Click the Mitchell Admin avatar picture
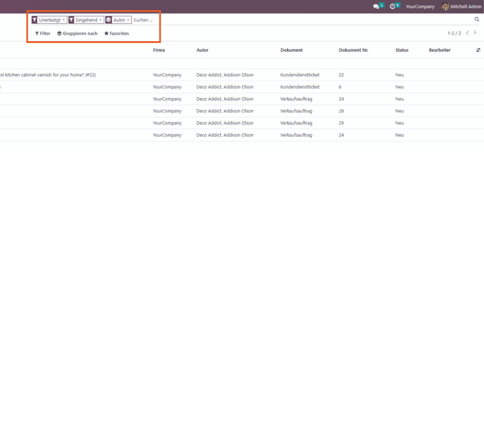 pyautogui.click(x=445, y=6)
